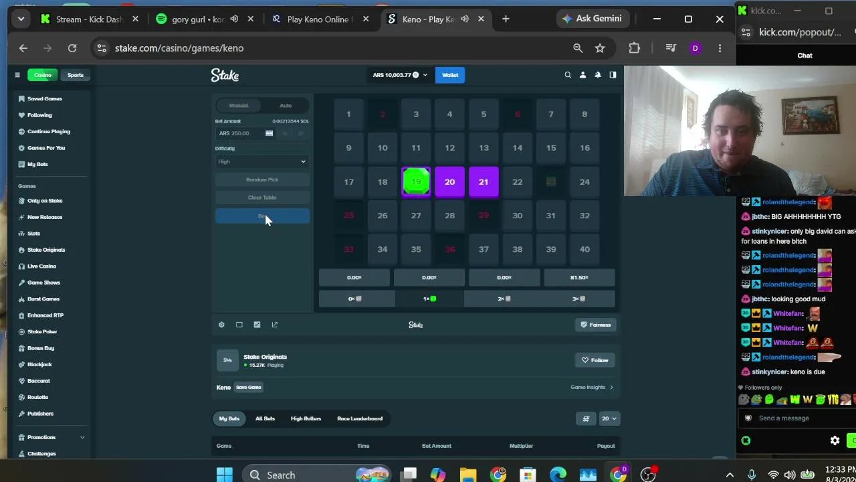Select Keno number 12 tile

pyautogui.click(x=449, y=148)
